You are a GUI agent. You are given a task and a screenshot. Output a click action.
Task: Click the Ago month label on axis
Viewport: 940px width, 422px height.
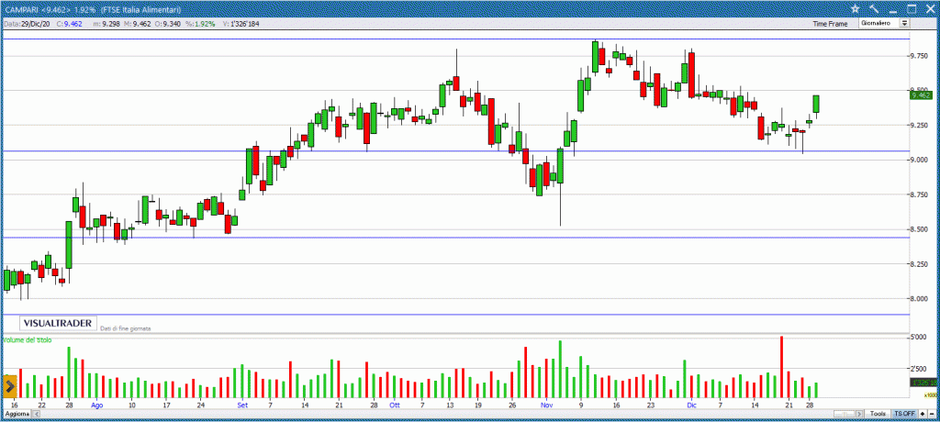[x=97, y=405]
